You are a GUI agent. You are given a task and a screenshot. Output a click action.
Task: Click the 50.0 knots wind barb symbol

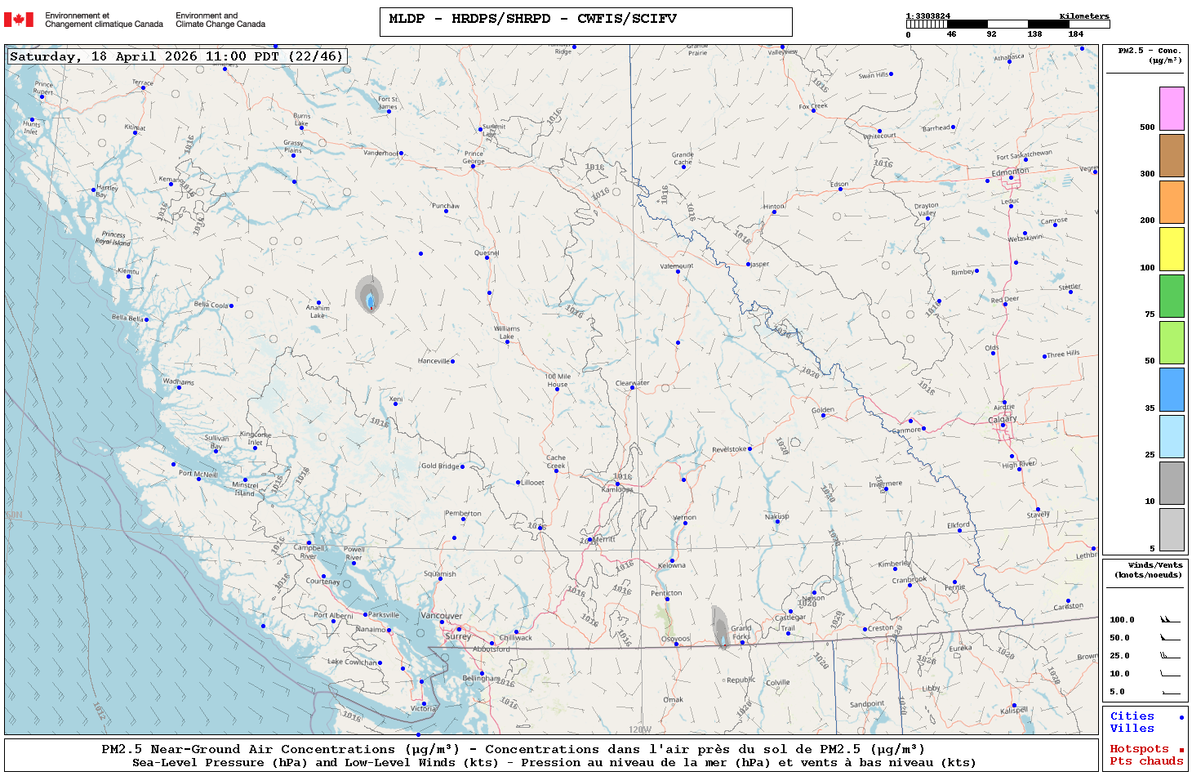click(1169, 638)
